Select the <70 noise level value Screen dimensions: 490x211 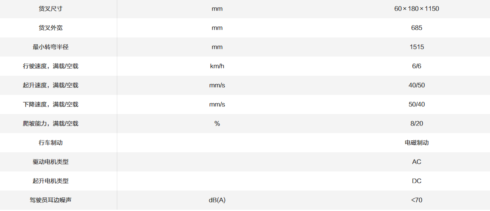point(416,200)
